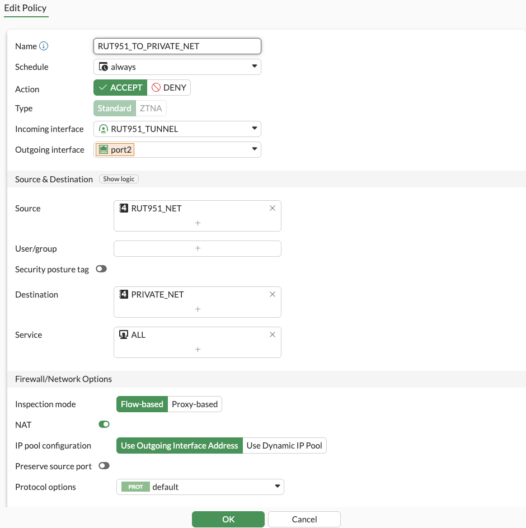
Task: Switch Type to ZTNA
Action: pos(151,109)
